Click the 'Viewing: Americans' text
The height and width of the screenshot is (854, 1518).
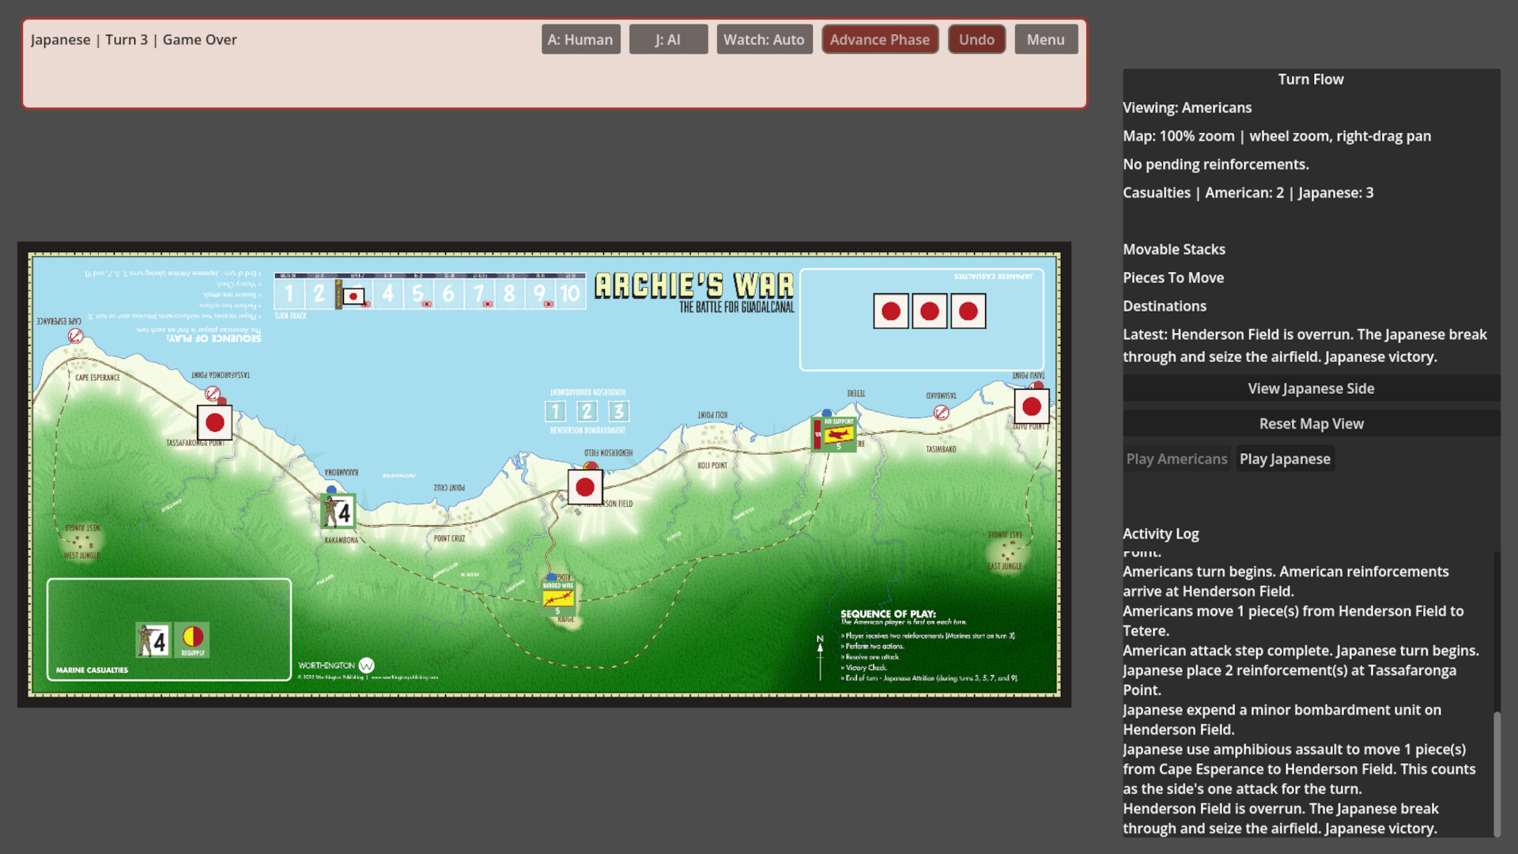(1187, 108)
